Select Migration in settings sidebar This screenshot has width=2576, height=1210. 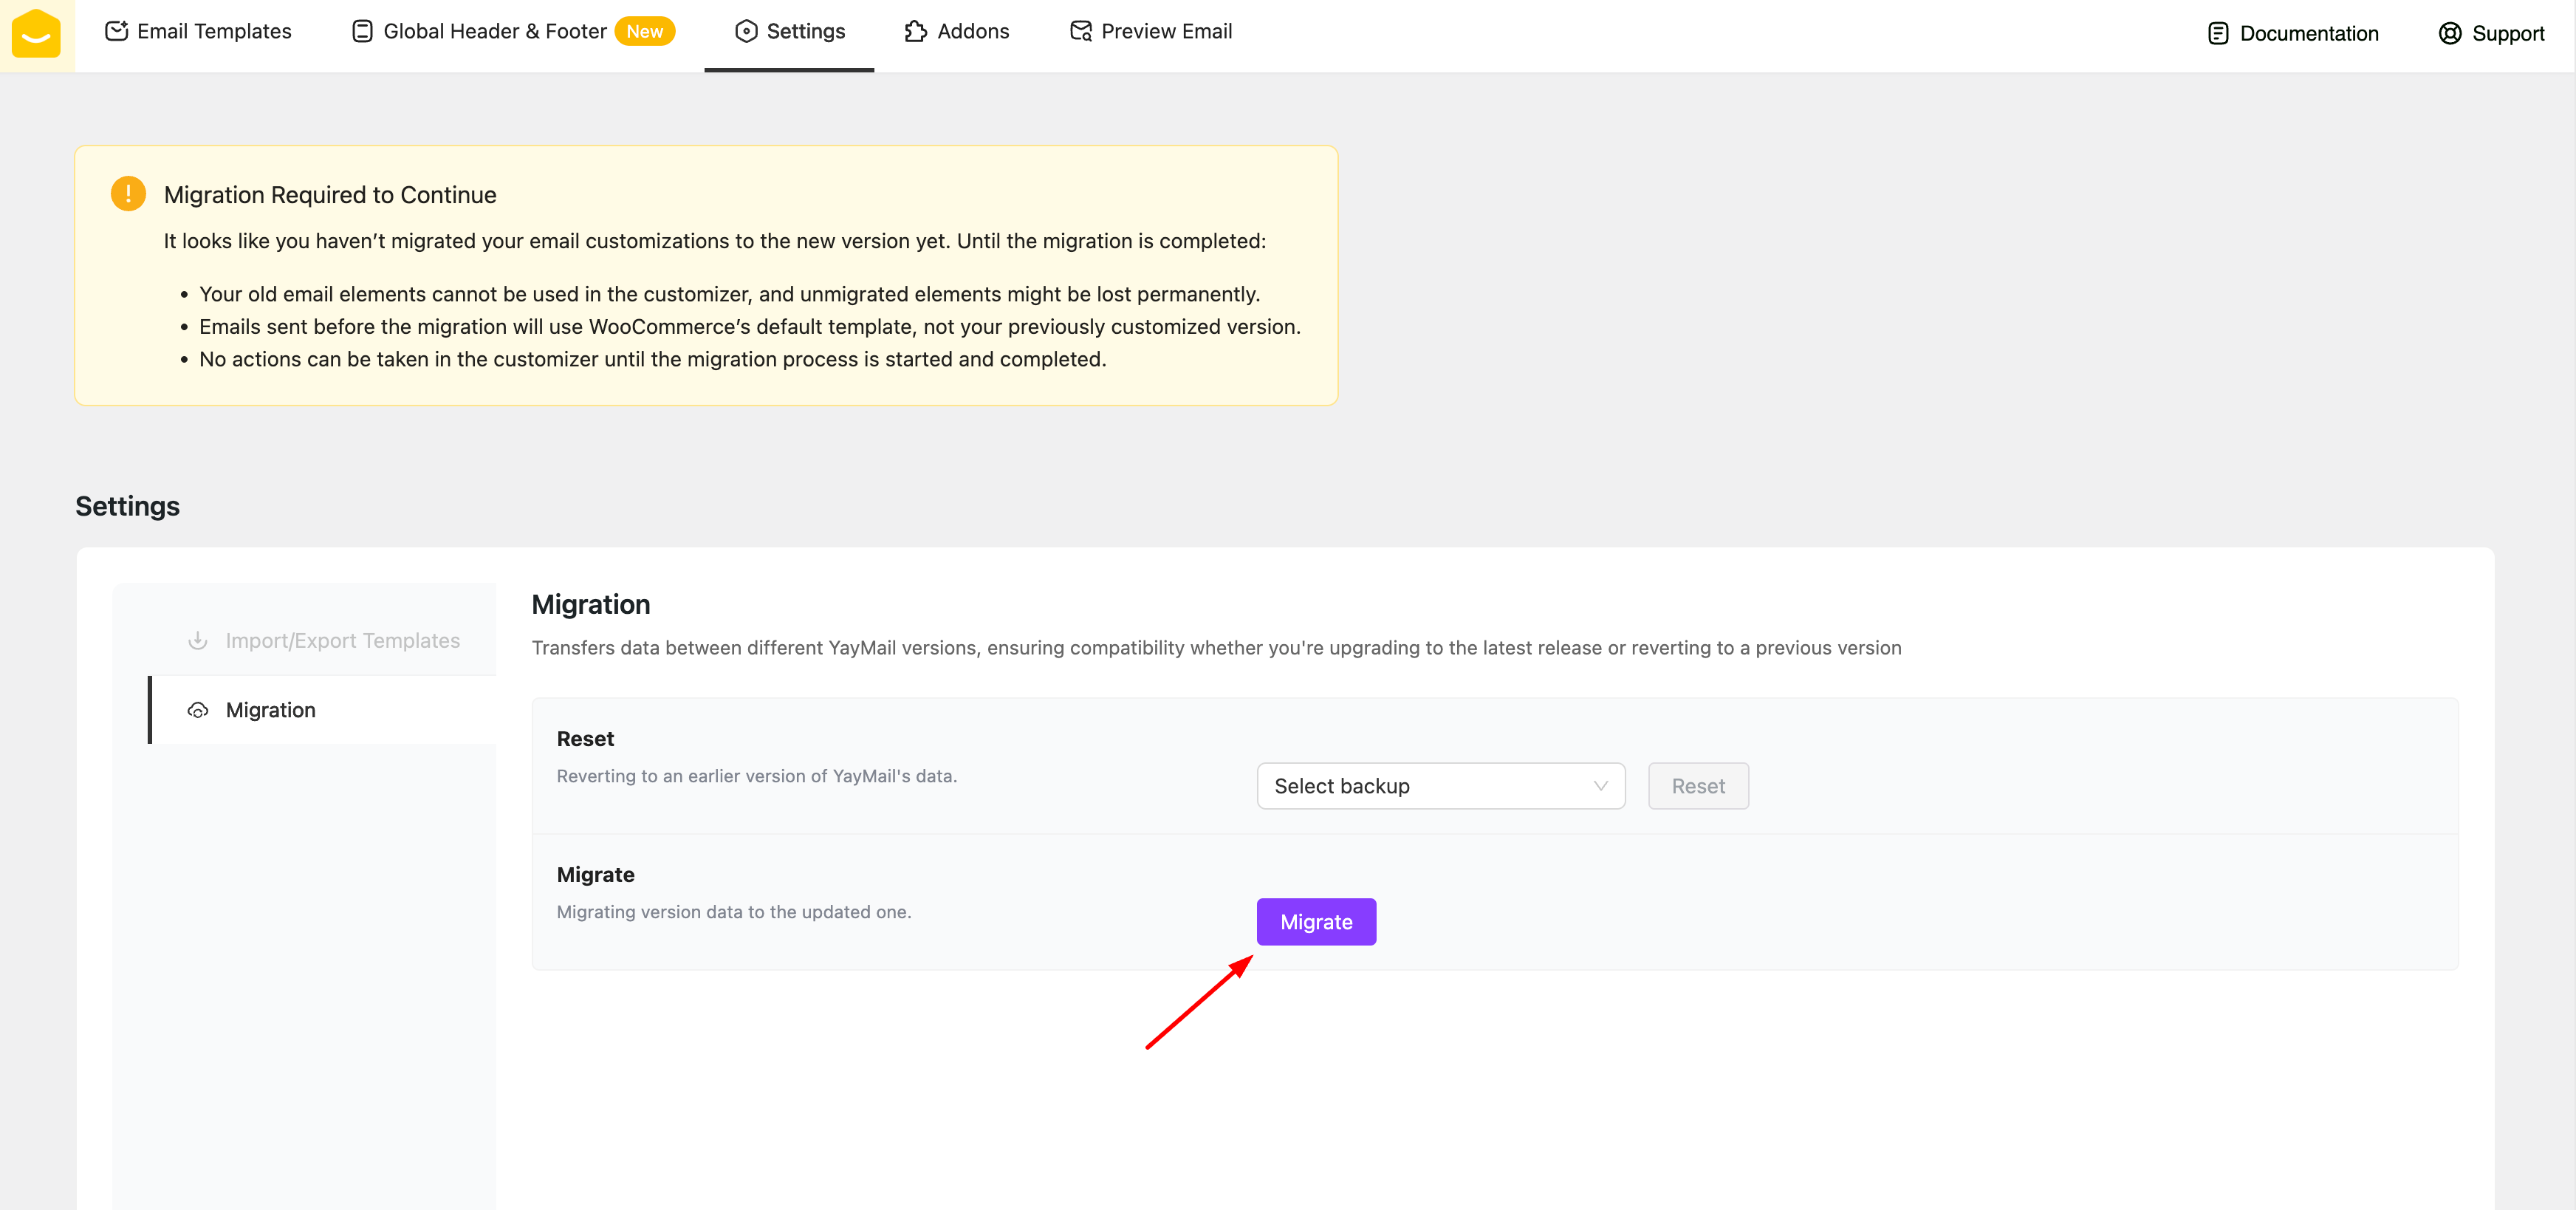pyautogui.click(x=270, y=710)
